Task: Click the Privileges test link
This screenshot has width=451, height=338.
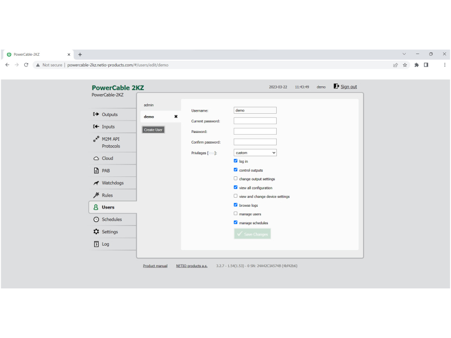Action: 211,153
